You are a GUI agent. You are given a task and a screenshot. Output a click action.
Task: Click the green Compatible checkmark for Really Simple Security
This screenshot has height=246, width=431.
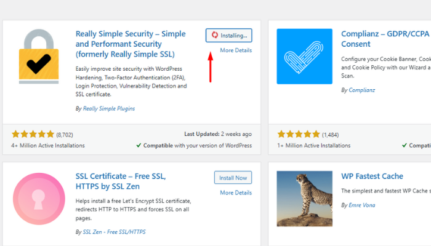click(x=139, y=146)
